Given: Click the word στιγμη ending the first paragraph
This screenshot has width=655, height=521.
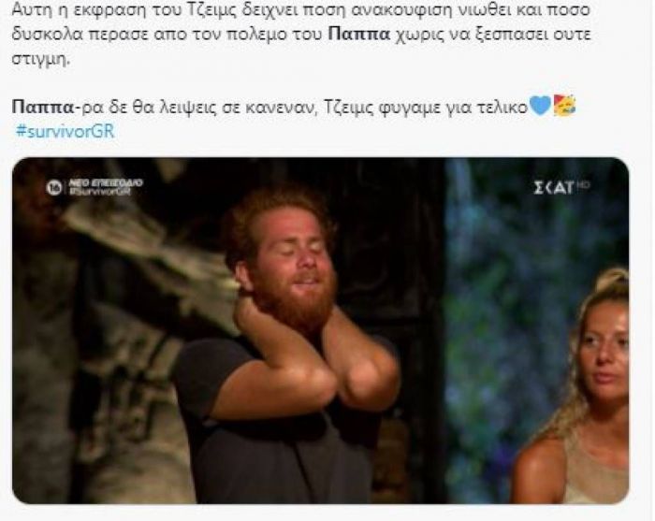Looking at the screenshot, I should point(40,59).
